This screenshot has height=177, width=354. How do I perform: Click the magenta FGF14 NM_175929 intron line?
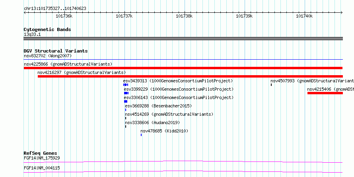pos(183,161)
